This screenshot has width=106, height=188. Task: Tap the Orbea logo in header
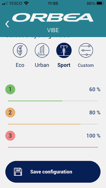point(53,18)
